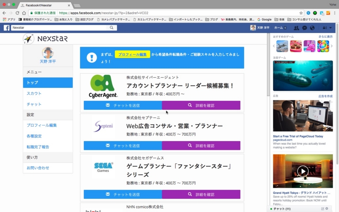Open Chrome menu three-dots icon
The height and width of the screenshot is (212, 339).
click(335, 13)
